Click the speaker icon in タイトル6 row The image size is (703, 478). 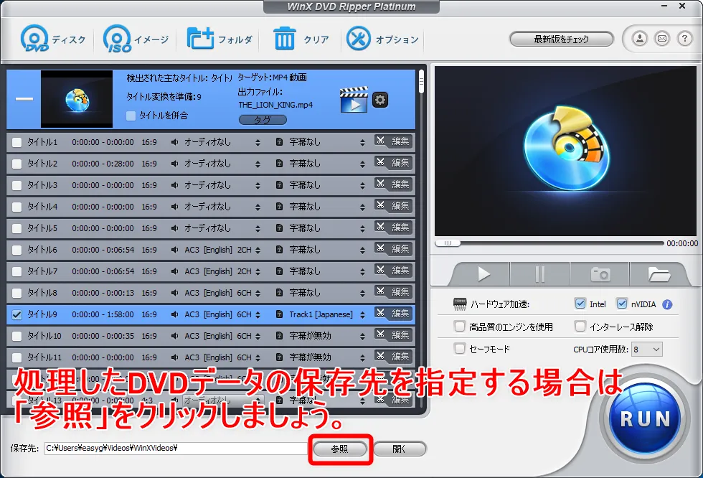pyautogui.click(x=174, y=250)
